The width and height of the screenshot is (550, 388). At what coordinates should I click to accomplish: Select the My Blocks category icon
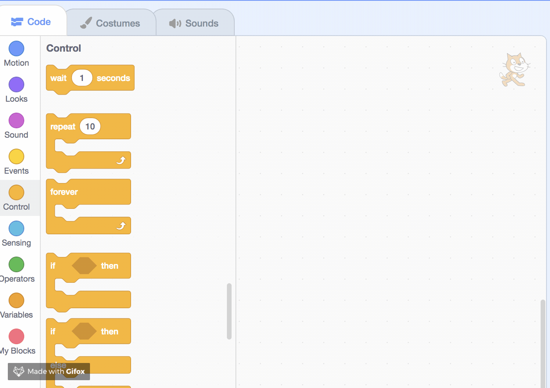pos(16,336)
